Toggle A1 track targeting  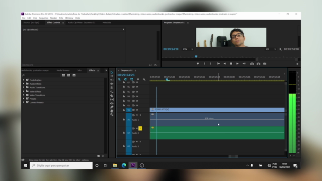129,120
